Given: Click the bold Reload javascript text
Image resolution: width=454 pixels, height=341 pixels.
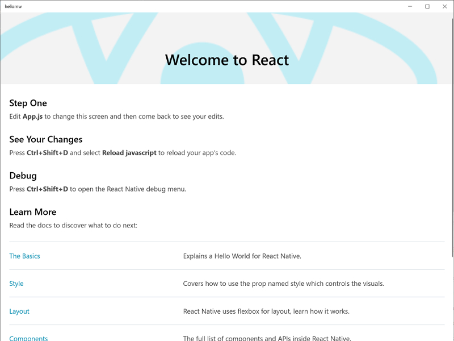Looking at the screenshot, I should point(129,153).
